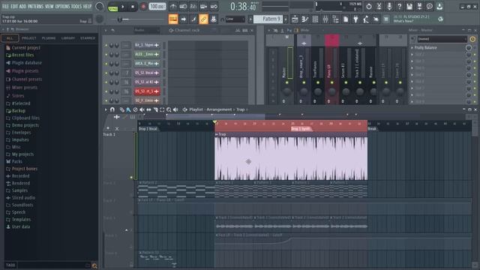The image size is (480, 270).
Task: Adjust the Master mixer track pan knob
Action: click(x=286, y=91)
